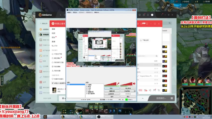Screen dimensions: 212x119
Task: Open the FIFA Online entry in the WeGame sidebar
Action: point(44,93)
